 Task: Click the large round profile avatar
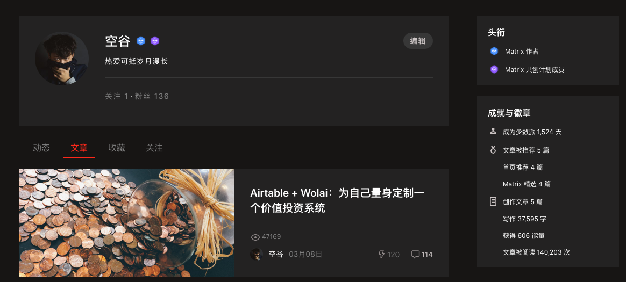point(62,58)
